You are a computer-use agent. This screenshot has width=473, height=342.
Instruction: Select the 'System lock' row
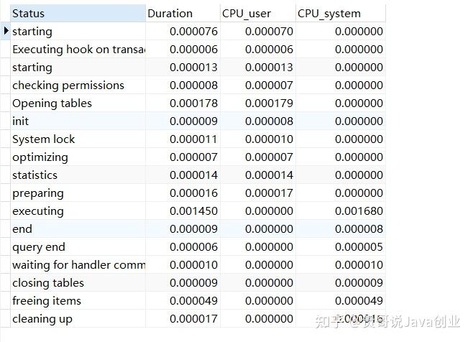pyautogui.click(x=43, y=139)
